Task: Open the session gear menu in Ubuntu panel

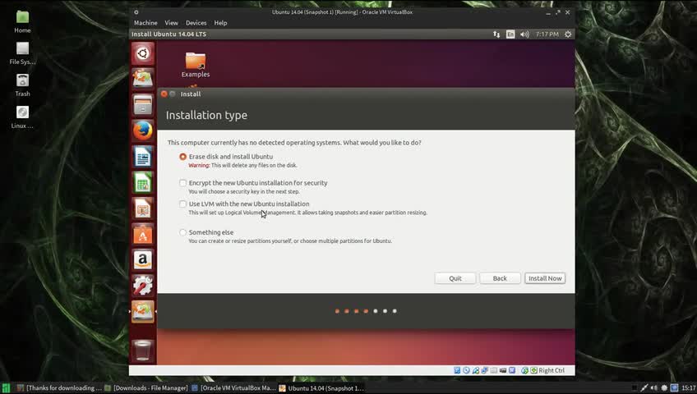Action: click(x=568, y=34)
